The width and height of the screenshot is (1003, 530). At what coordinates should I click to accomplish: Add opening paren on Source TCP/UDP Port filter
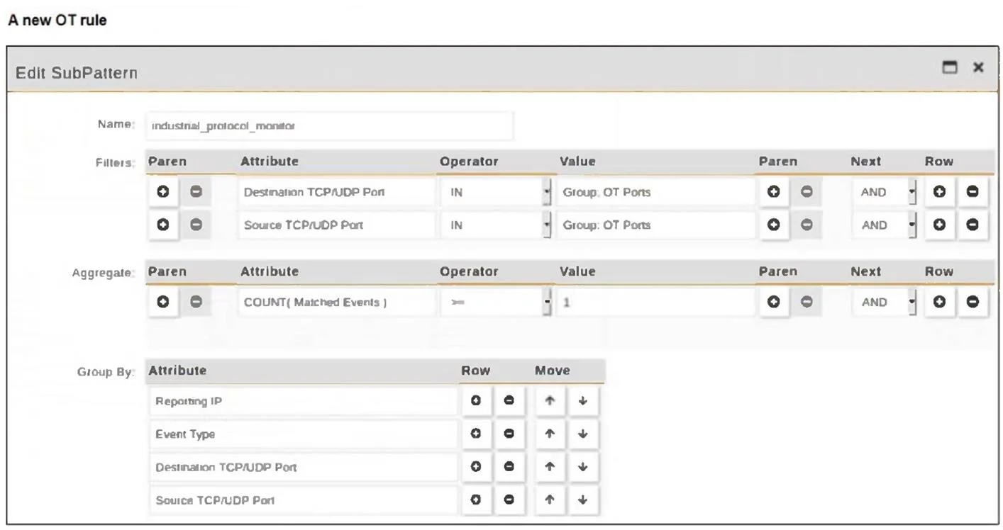point(163,225)
